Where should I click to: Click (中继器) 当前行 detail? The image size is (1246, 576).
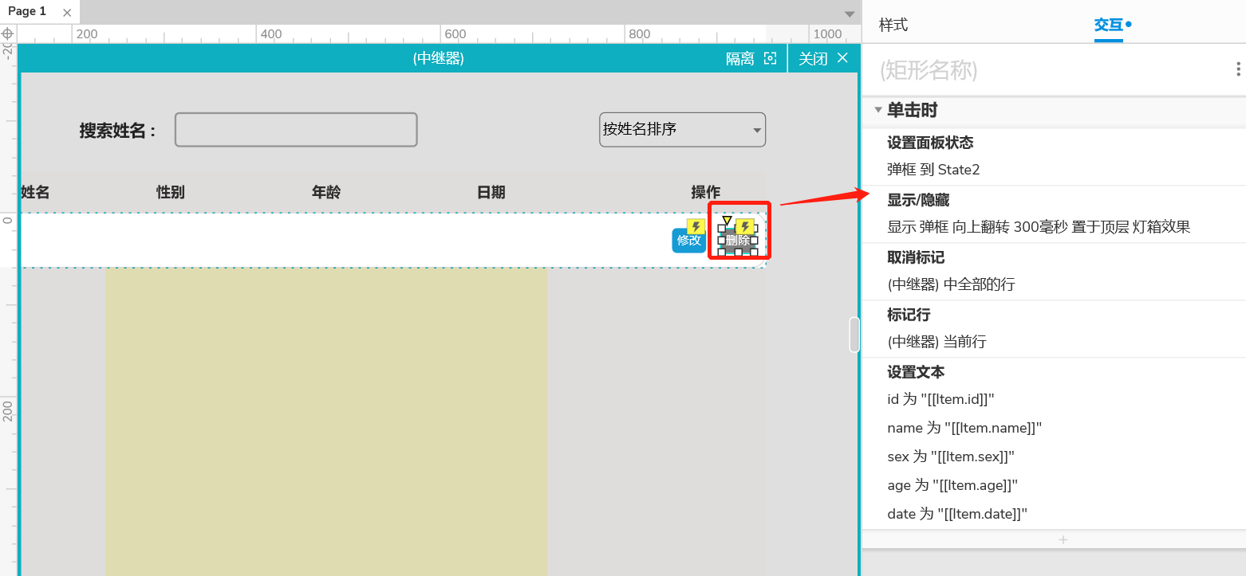936,342
